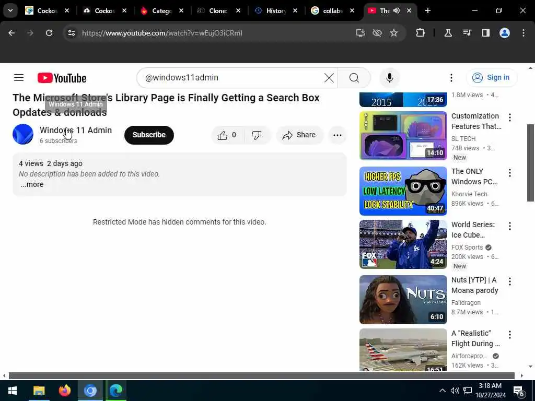535x401 pixels.
Task: Click the browser address bar URL
Action: (x=162, y=33)
